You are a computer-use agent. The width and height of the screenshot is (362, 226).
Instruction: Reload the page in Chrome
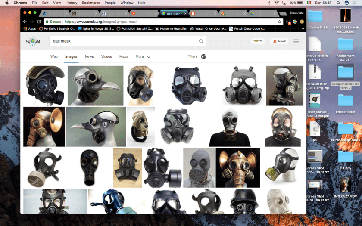tap(39, 22)
